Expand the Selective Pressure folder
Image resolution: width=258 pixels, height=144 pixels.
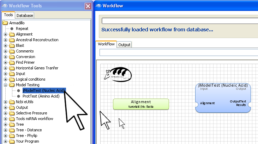[5, 113]
